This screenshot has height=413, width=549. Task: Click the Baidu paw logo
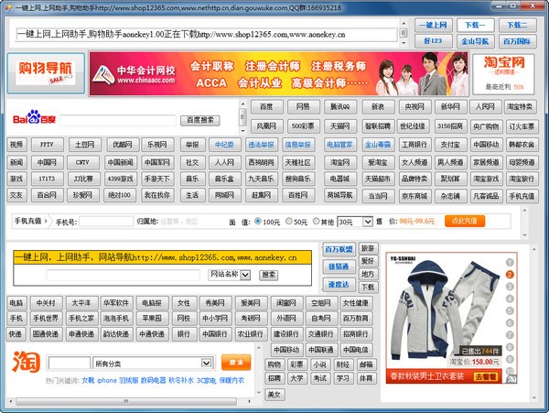34,116
